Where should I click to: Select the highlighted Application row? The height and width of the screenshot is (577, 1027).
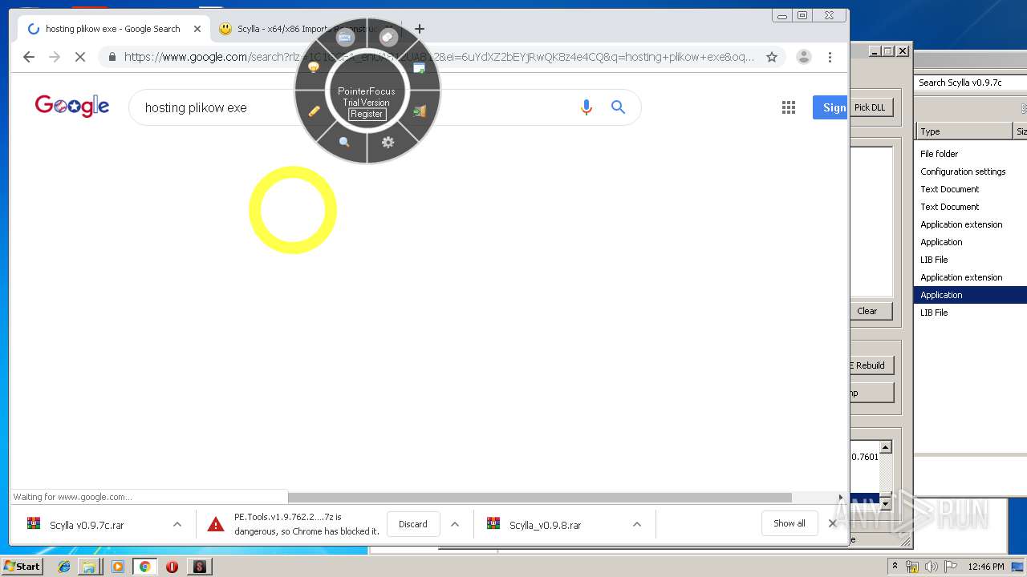click(971, 295)
